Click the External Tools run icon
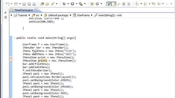175x98 pixels. (81, 4)
